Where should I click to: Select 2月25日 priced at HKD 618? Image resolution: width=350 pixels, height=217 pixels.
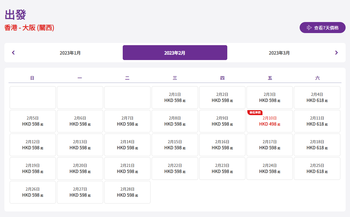coord(317,169)
